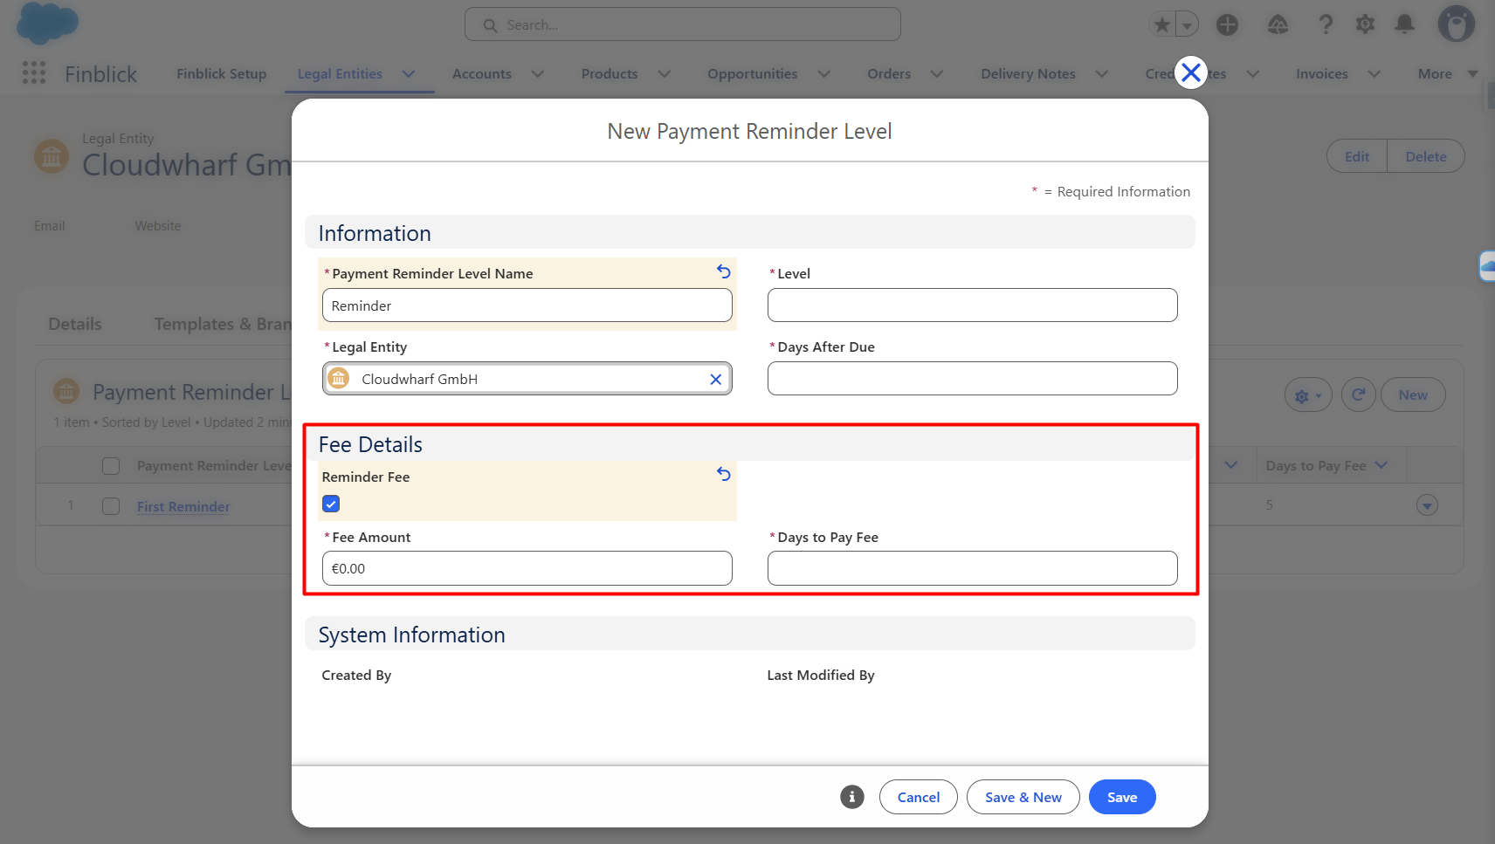The image size is (1495, 844).
Task: Focus the Days to Pay Fee field
Action: pyautogui.click(x=973, y=568)
